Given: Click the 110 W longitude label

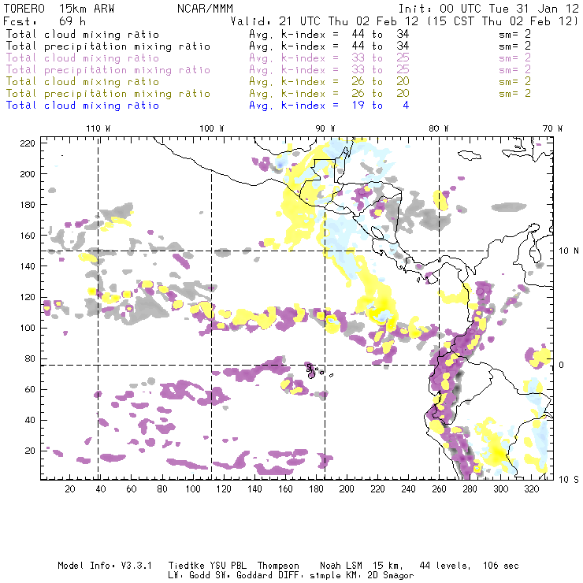Looking at the screenshot, I should [97, 128].
